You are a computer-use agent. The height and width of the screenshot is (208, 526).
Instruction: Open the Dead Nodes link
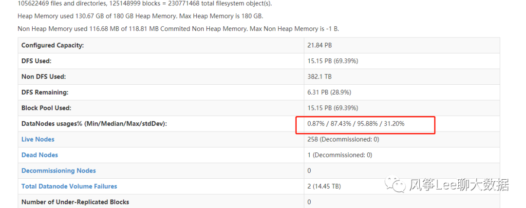point(39,155)
